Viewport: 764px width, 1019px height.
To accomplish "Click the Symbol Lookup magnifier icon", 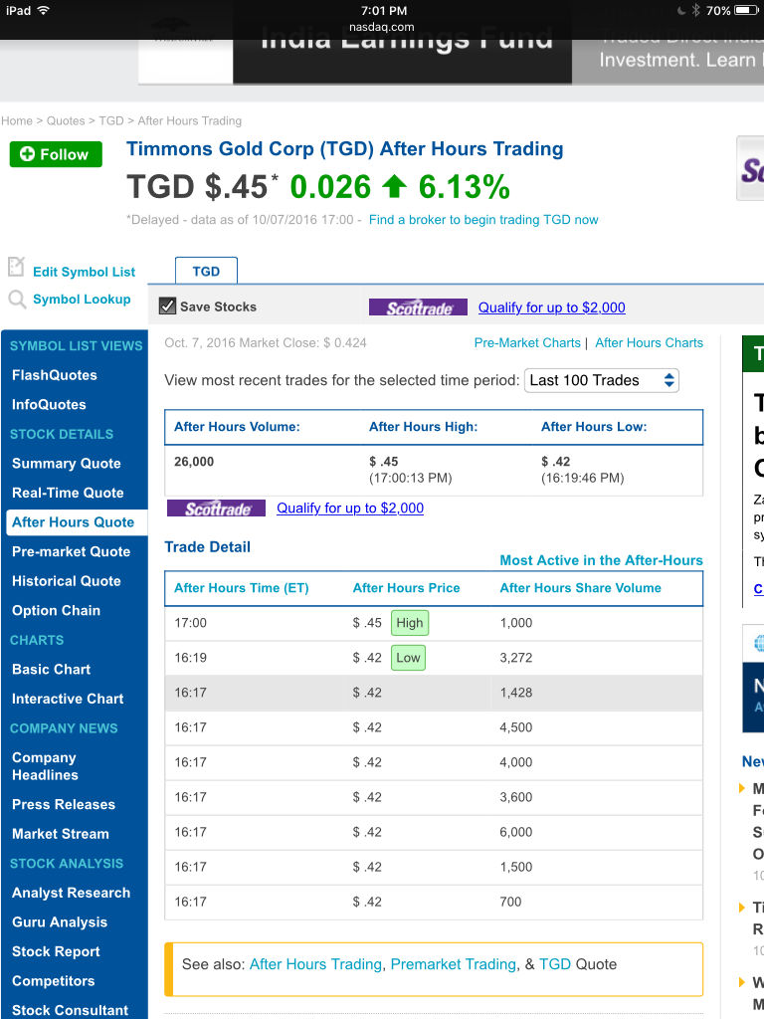I will [x=16, y=299].
